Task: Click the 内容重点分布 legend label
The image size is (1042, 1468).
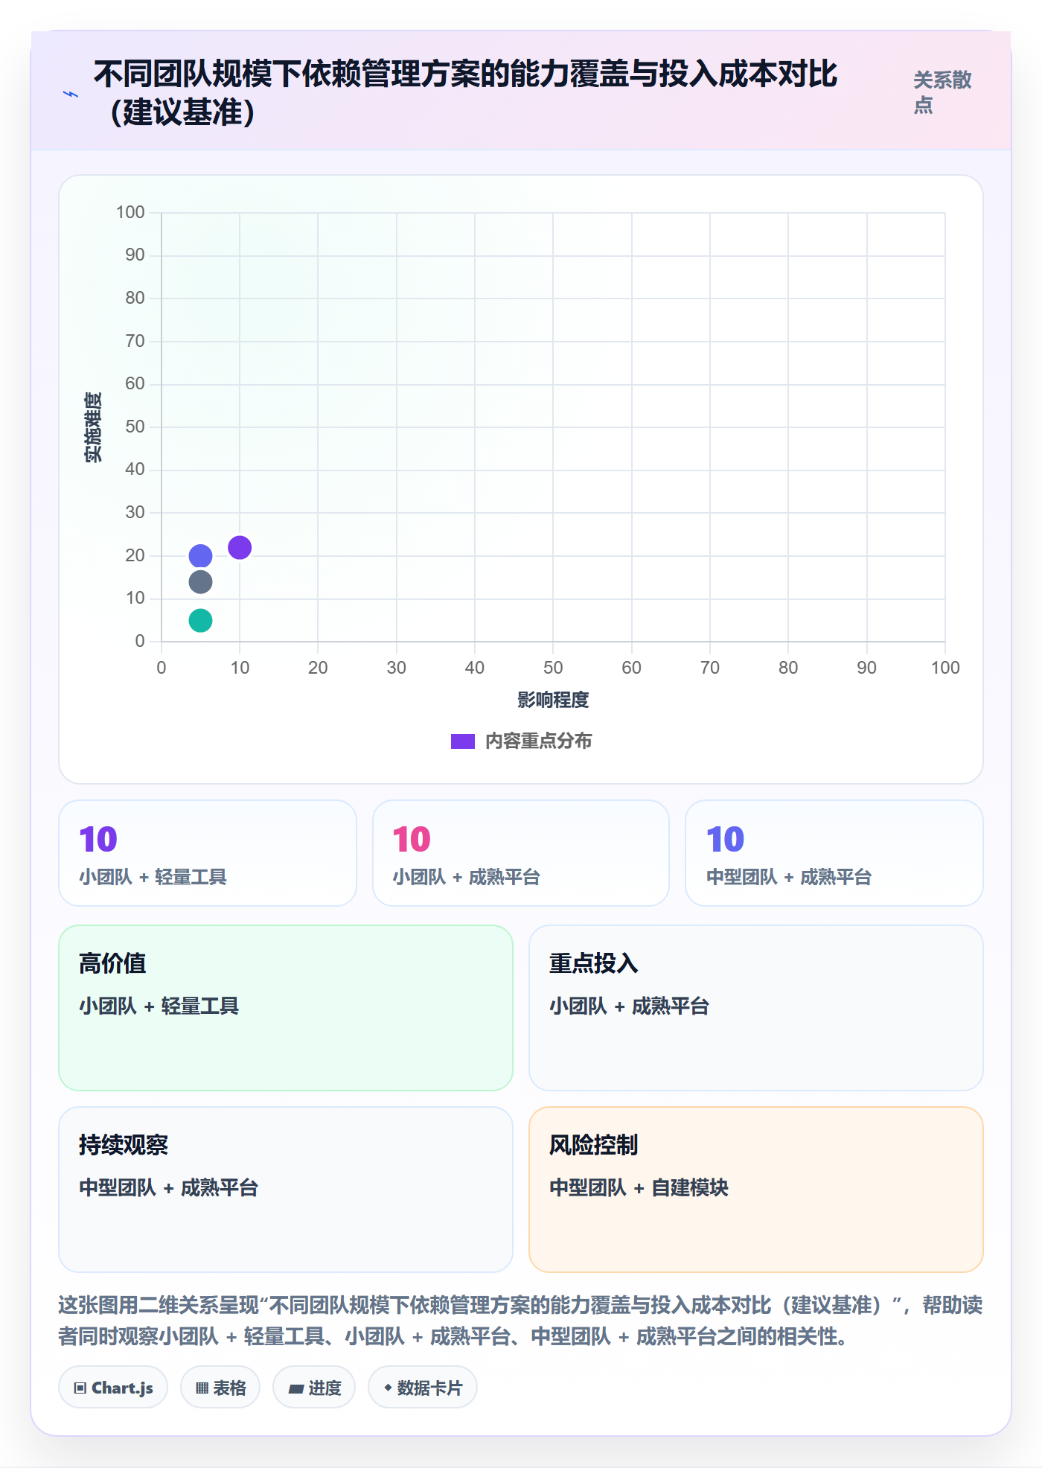Action: pyautogui.click(x=539, y=741)
